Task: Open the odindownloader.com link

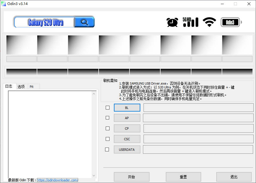Action: pyautogui.click(x=58, y=180)
